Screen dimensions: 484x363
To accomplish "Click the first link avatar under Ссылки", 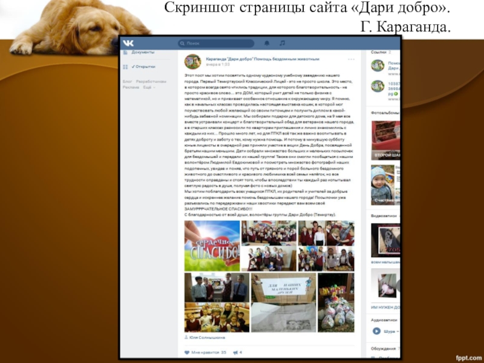I will coord(378,66).
